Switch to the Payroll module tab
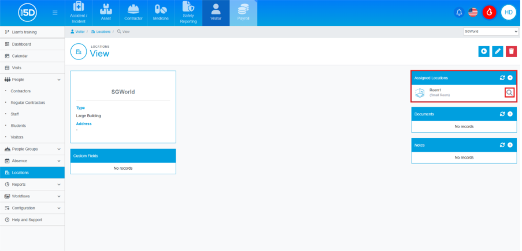The image size is (522, 251). [243, 13]
